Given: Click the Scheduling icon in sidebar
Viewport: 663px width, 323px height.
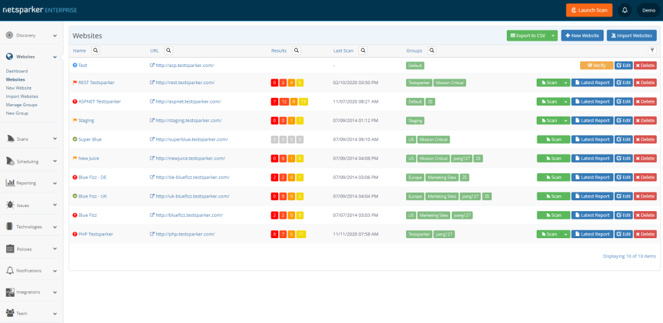Looking at the screenshot, I should tap(10, 161).
